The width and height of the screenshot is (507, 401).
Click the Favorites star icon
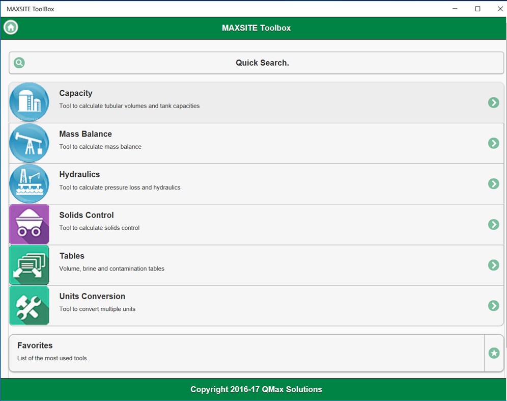pos(493,353)
